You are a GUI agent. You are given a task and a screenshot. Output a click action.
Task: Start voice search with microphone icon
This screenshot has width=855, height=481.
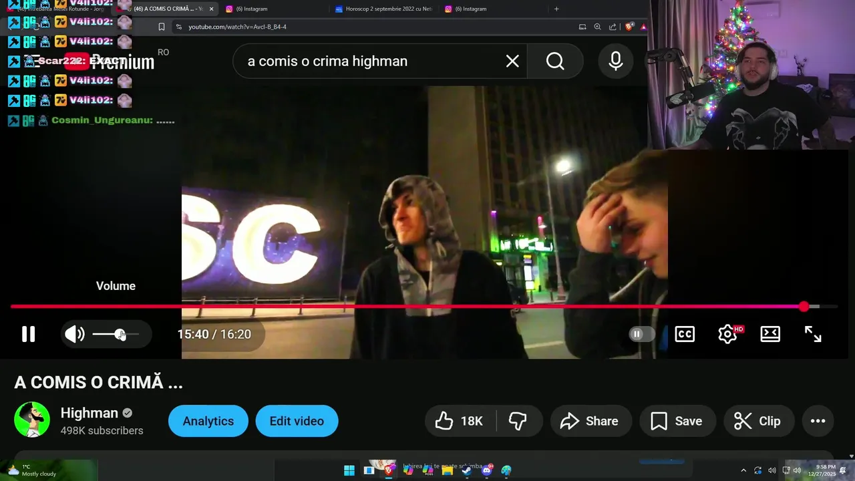(x=616, y=61)
